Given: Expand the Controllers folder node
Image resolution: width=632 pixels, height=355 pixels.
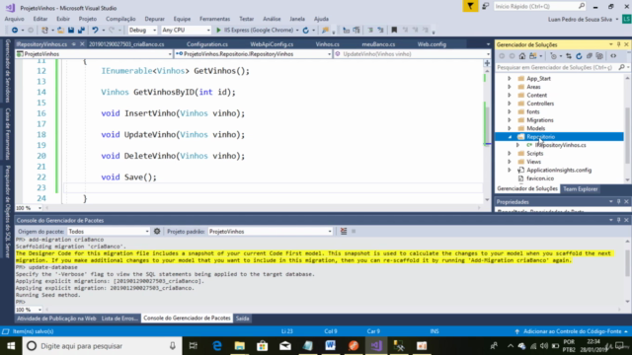Looking at the screenshot, I should coord(510,104).
